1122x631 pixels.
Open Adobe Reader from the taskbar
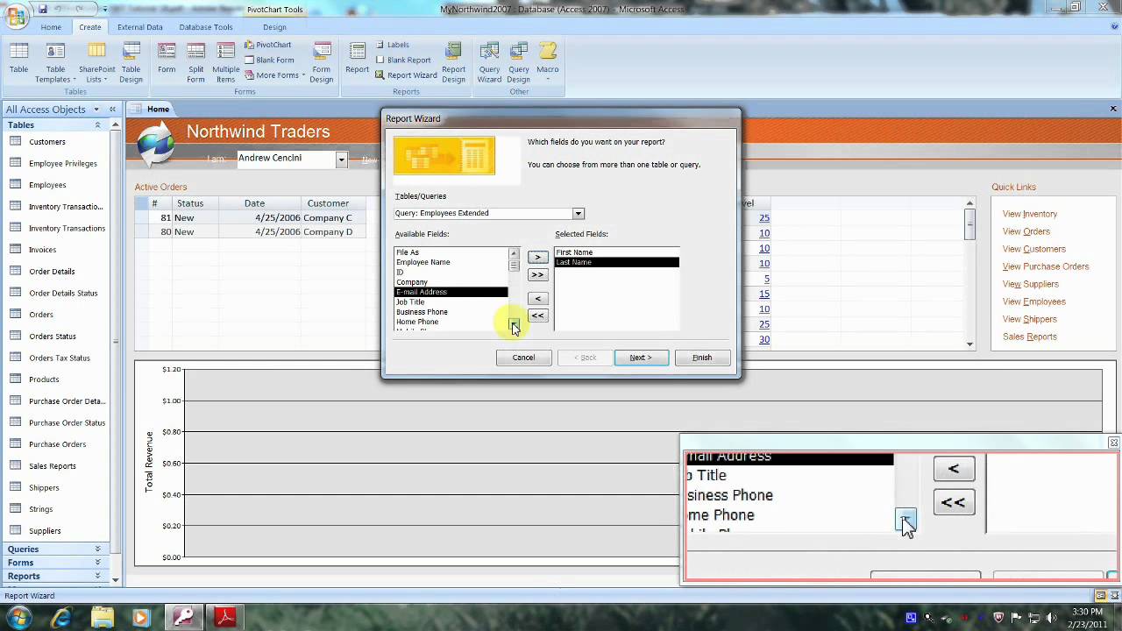coord(225,618)
